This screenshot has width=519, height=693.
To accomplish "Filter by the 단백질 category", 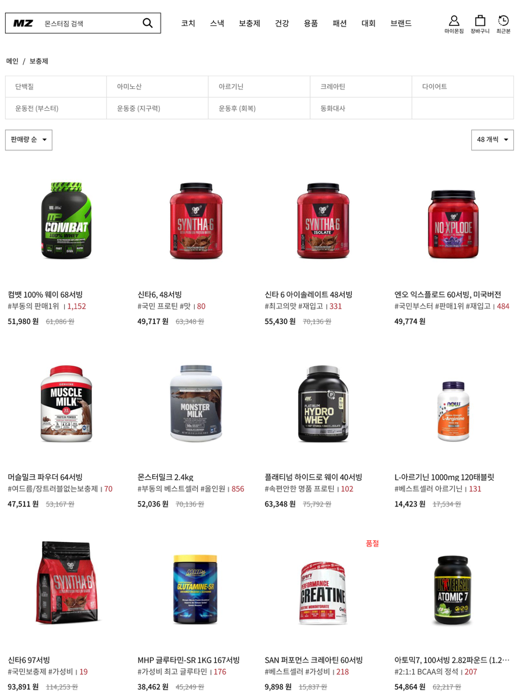I will [x=56, y=87].
